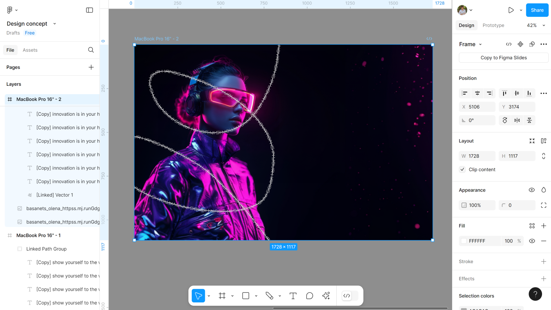Select the Pen tool
The height and width of the screenshot is (310, 551).
tap(269, 296)
